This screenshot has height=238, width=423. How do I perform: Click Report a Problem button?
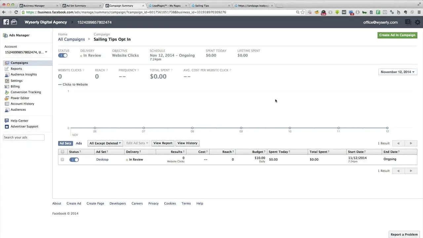(404, 234)
